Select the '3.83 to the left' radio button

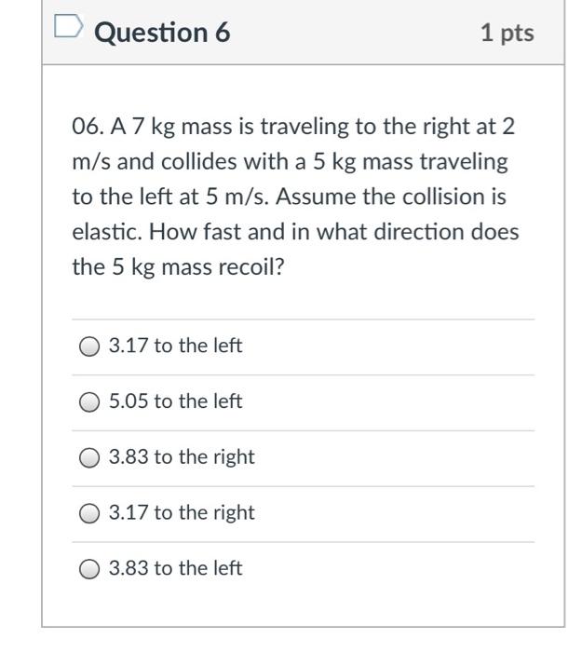[x=89, y=569]
